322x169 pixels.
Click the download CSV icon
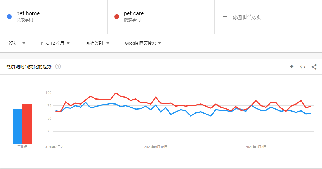(x=291, y=67)
